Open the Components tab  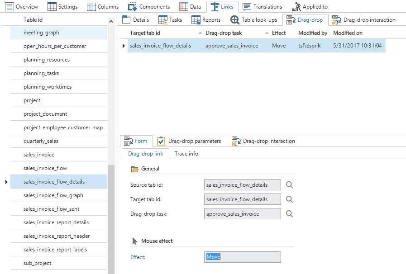149,7
